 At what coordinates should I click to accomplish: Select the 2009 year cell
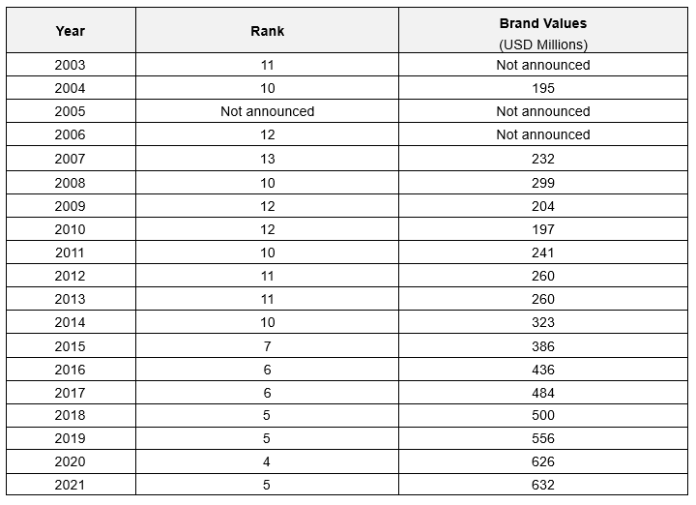point(71,206)
